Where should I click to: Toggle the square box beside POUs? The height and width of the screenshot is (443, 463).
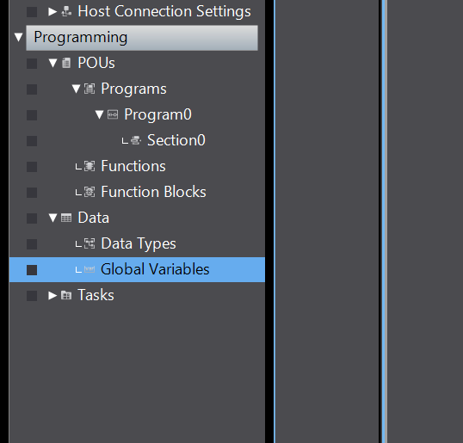point(32,64)
